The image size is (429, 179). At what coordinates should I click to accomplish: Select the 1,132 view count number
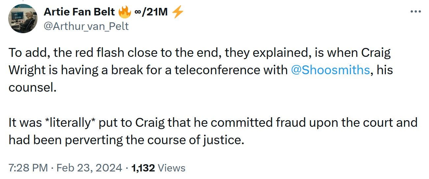coord(143,168)
